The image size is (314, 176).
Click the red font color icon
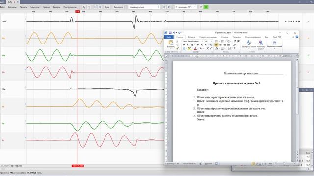195,48
